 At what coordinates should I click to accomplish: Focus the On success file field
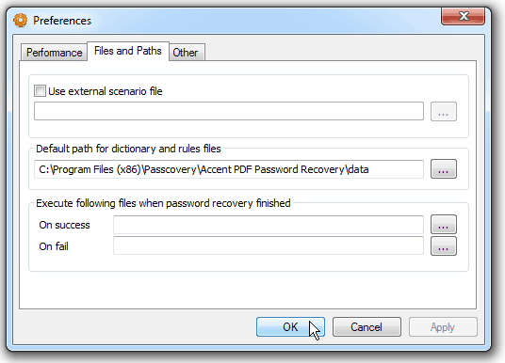(x=269, y=225)
